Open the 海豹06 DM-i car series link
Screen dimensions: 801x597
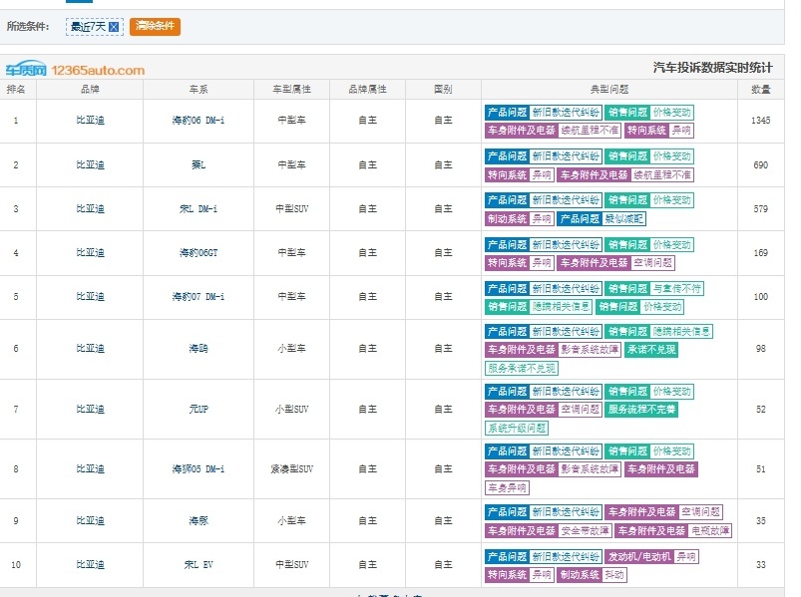click(x=199, y=121)
